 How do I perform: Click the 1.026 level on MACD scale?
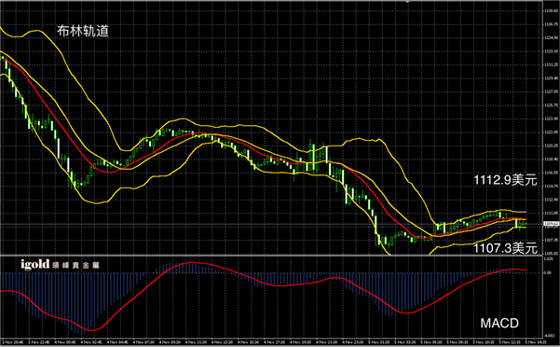pos(548,258)
